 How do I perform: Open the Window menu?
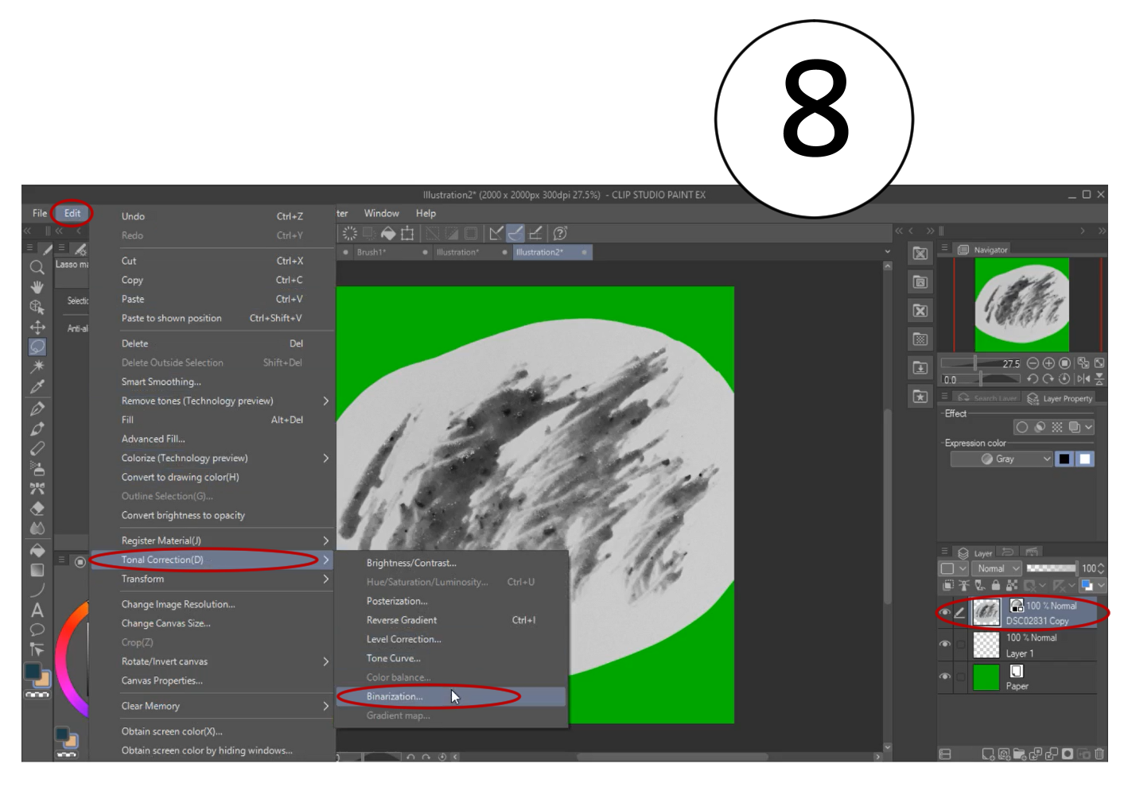(x=381, y=213)
